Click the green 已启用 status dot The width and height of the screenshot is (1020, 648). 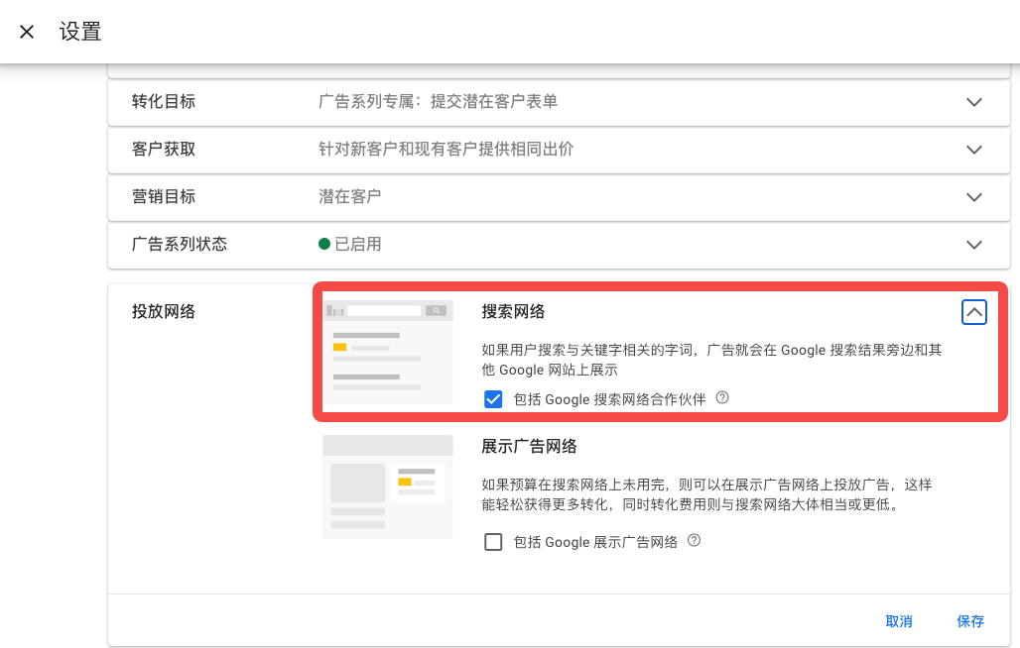[x=324, y=244]
